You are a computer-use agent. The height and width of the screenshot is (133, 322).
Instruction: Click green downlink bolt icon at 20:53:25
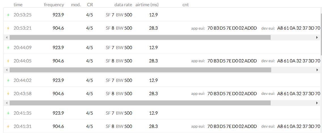8,15
